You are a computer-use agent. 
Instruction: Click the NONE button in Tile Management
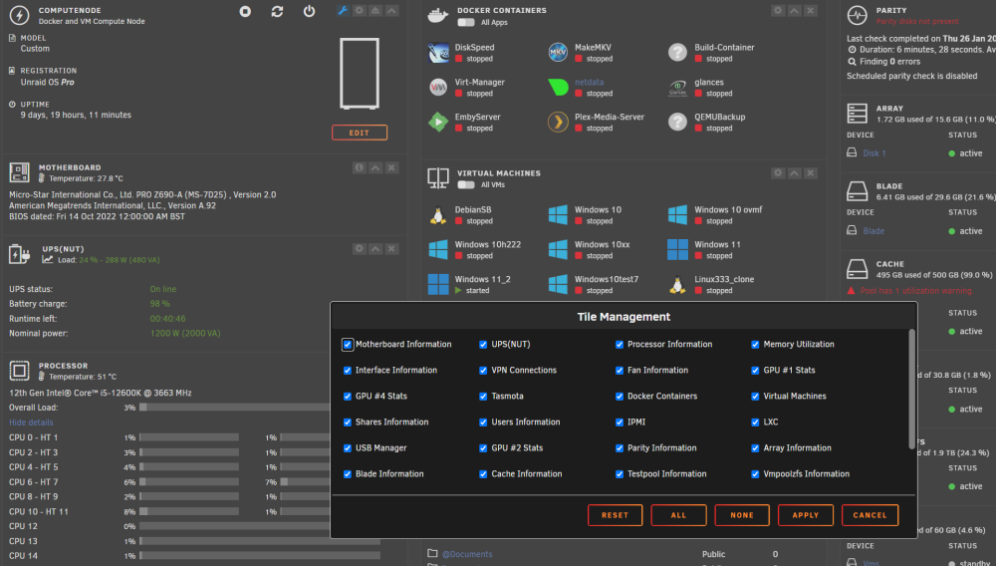point(742,515)
